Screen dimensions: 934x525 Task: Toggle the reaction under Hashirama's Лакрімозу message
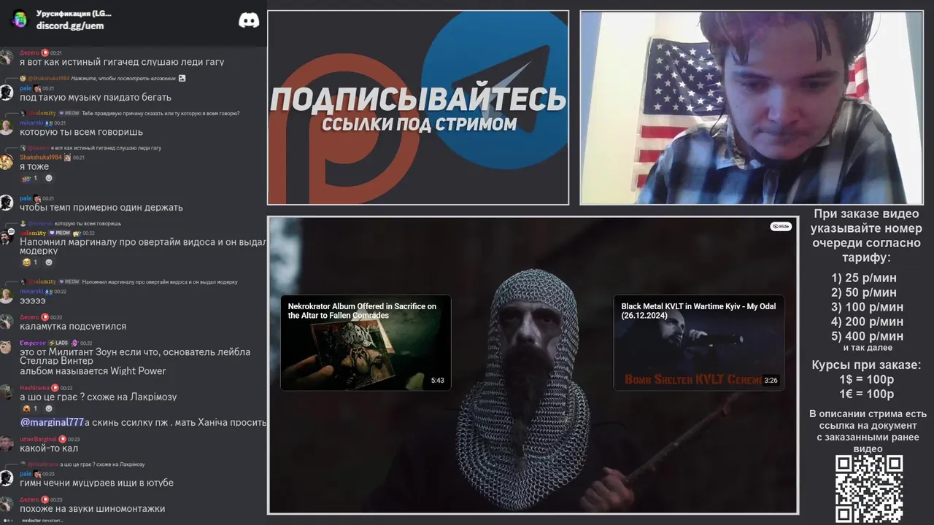pyautogui.click(x=29, y=408)
